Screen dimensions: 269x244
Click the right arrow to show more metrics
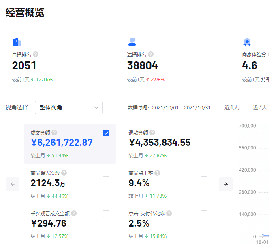[226, 184]
